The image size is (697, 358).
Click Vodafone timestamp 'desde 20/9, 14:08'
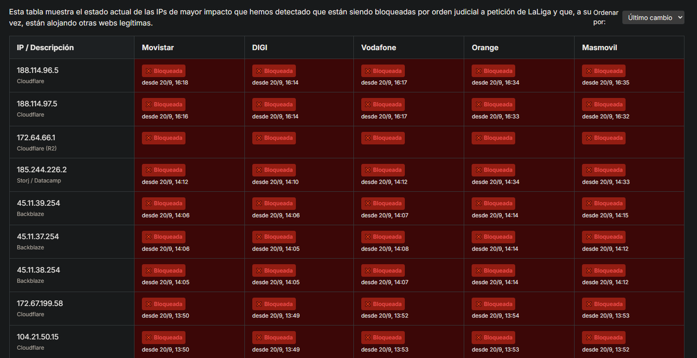[x=385, y=249]
